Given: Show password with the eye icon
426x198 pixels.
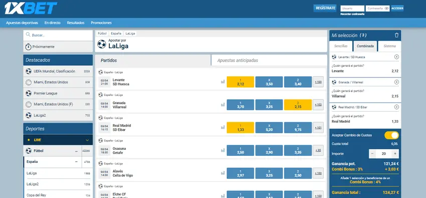Looking at the screenshot, I should (386, 9).
